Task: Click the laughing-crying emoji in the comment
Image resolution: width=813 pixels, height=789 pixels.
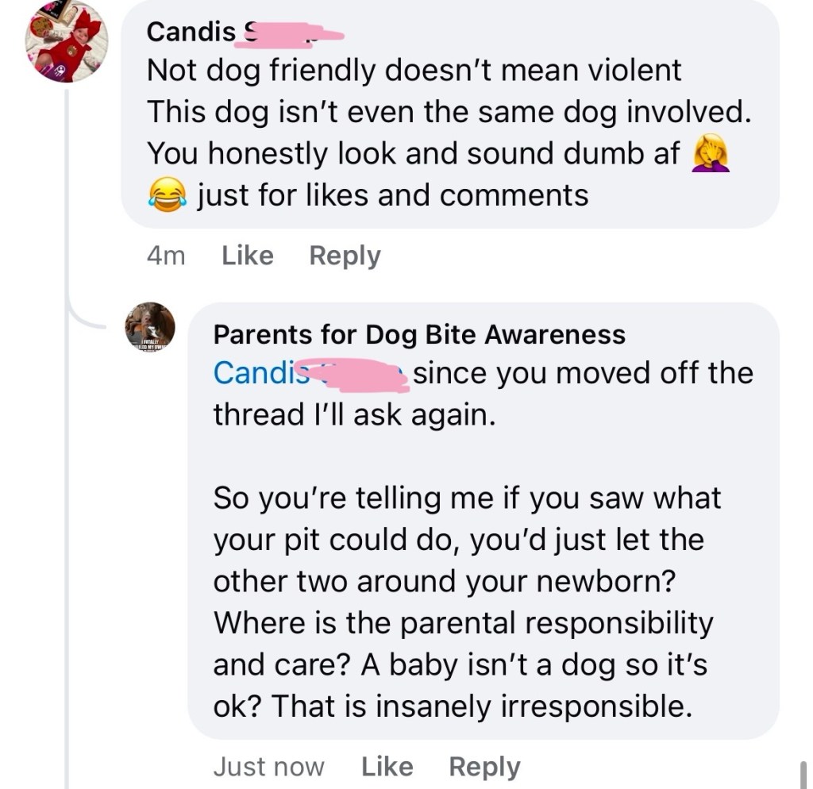Action: tap(166, 194)
